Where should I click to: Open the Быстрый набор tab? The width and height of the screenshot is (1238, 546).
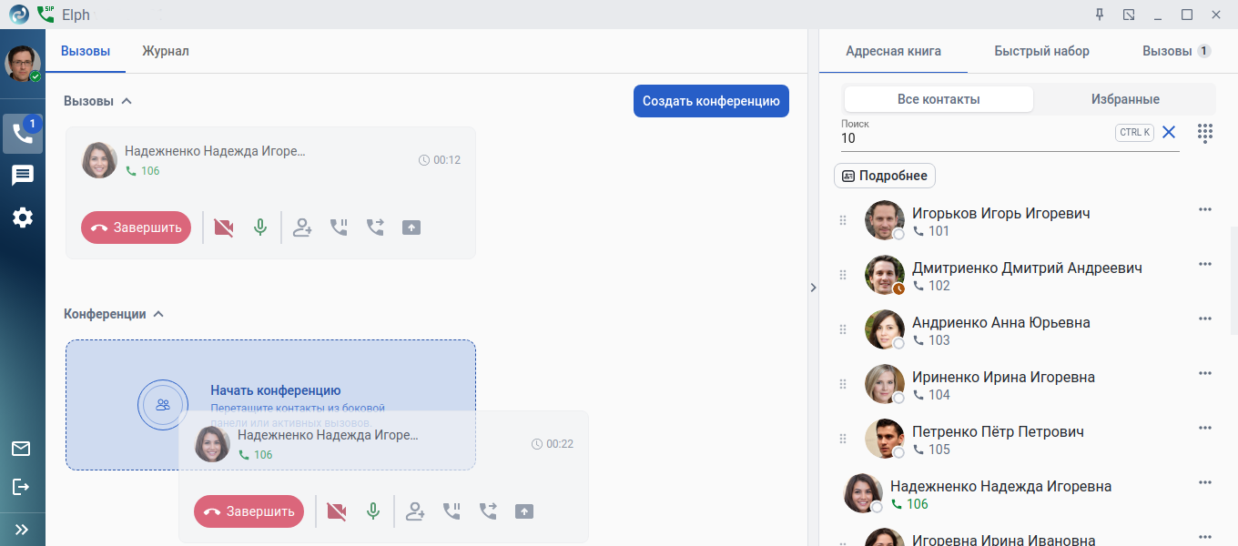coord(1041,51)
